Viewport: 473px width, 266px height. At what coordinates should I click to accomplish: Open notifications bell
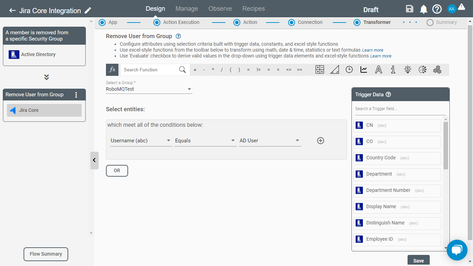click(x=423, y=9)
